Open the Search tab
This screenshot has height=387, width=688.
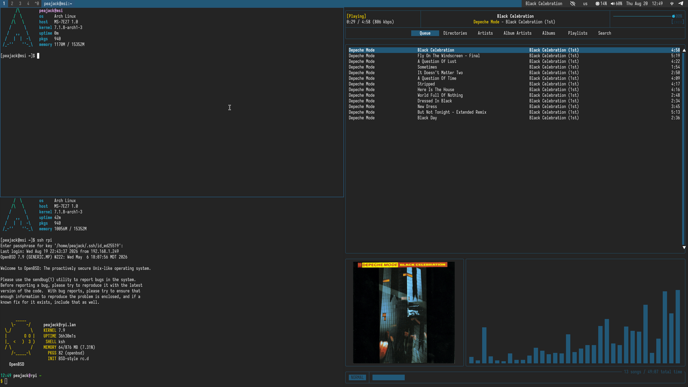pos(605,33)
